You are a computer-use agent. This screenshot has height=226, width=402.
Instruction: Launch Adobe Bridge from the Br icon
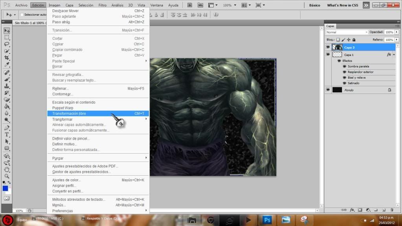(x=190, y=5)
